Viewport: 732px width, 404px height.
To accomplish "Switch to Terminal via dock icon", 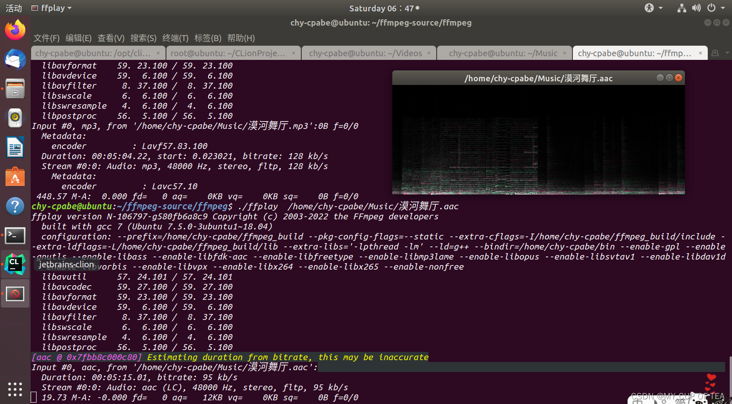I will click(15, 235).
